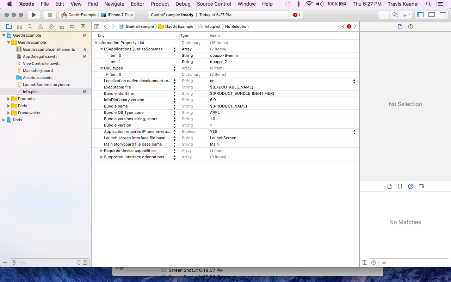Open the Debug menu
The height and width of the screenshot is (282, 451).
[x=183, y=4]
